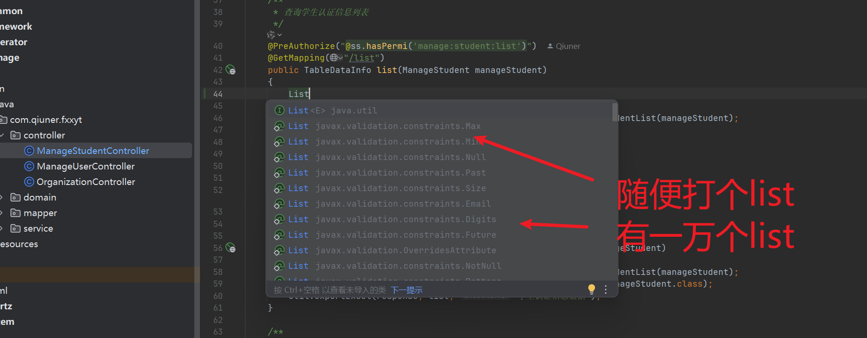
Task: Select the nework module in tree
Action: click(x=16, y=26)
